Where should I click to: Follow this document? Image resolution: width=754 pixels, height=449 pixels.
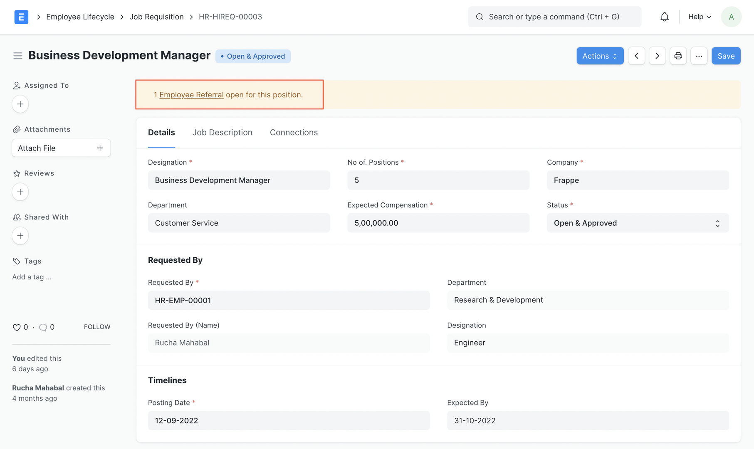pos(97,327)
